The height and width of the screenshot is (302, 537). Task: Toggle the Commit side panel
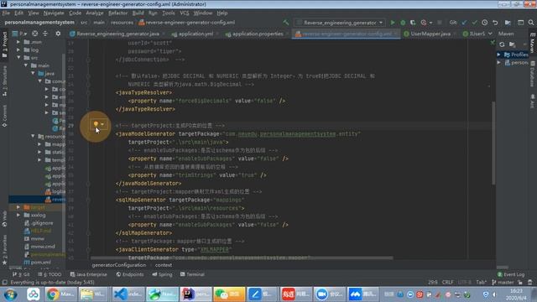click(4, 116)
